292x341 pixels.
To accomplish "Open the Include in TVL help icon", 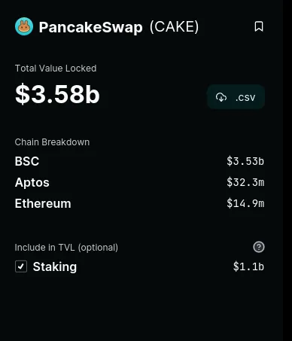I will click(x=259, y=247).
